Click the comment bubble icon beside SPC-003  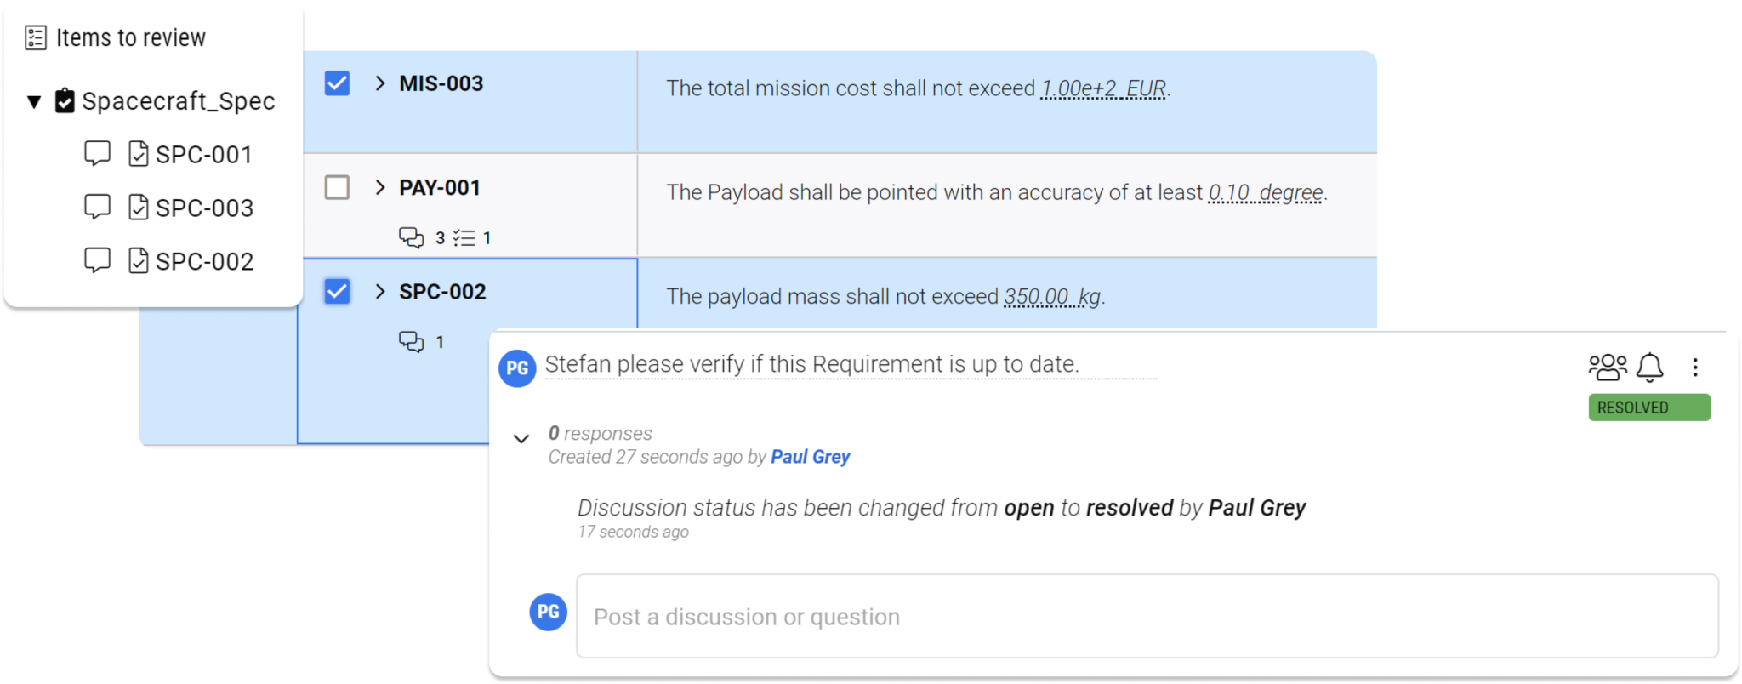[97, 207]
